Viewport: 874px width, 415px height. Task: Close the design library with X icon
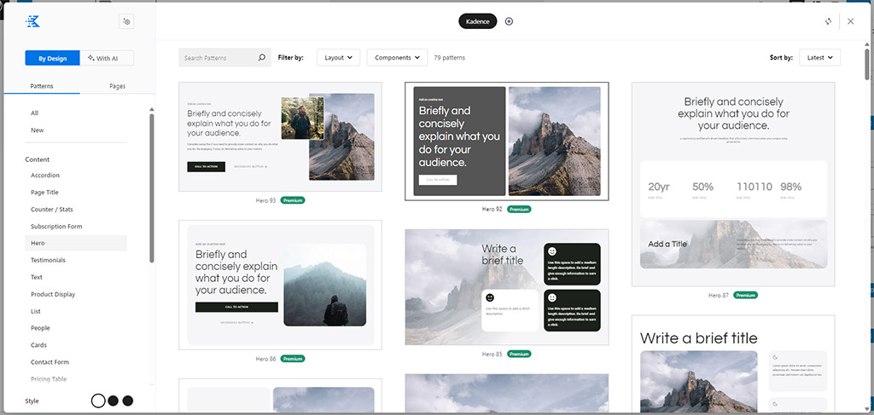click(x=850, y=21)
